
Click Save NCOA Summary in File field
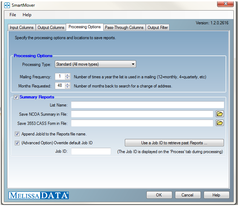[x=142, y=114]
